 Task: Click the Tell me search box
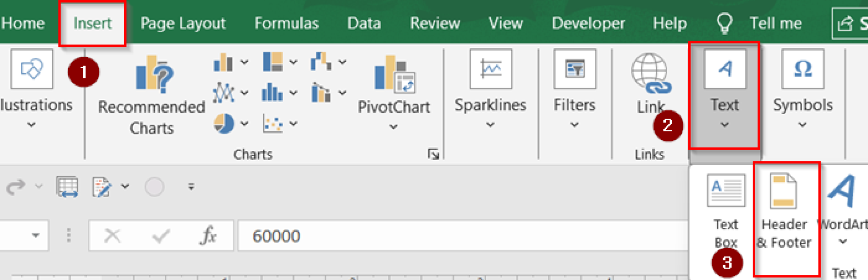775,23
